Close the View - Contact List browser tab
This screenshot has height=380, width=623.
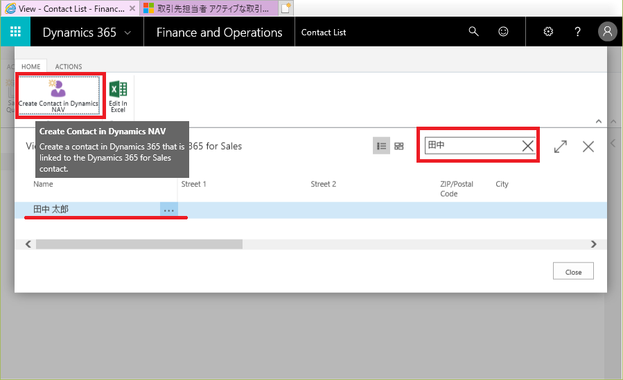click(132, 8)
